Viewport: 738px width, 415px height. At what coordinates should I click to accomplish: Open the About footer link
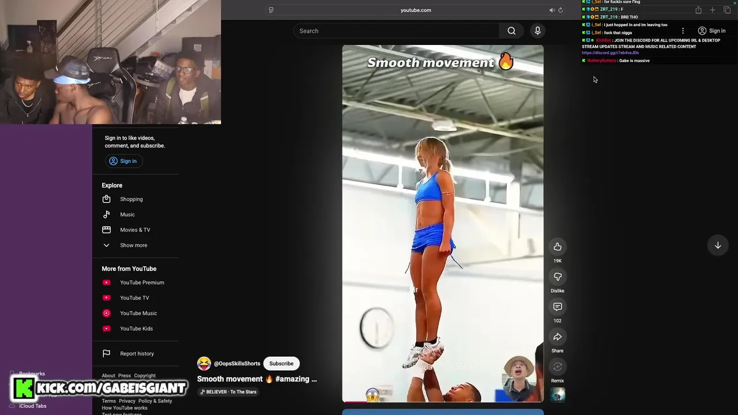click(x=108, y=376)
